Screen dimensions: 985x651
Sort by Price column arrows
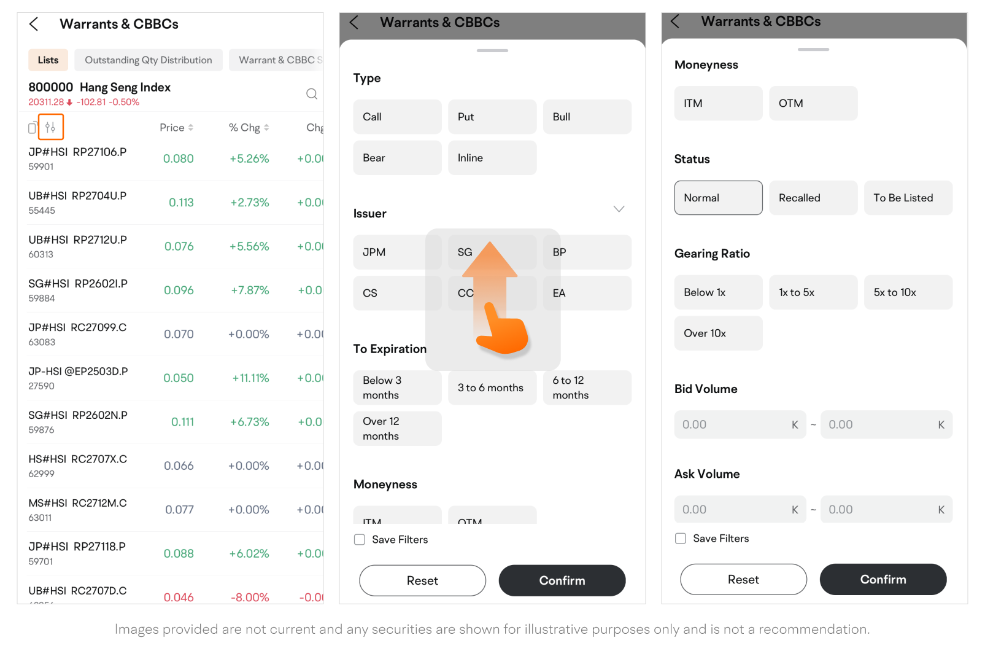coord(191,128)
